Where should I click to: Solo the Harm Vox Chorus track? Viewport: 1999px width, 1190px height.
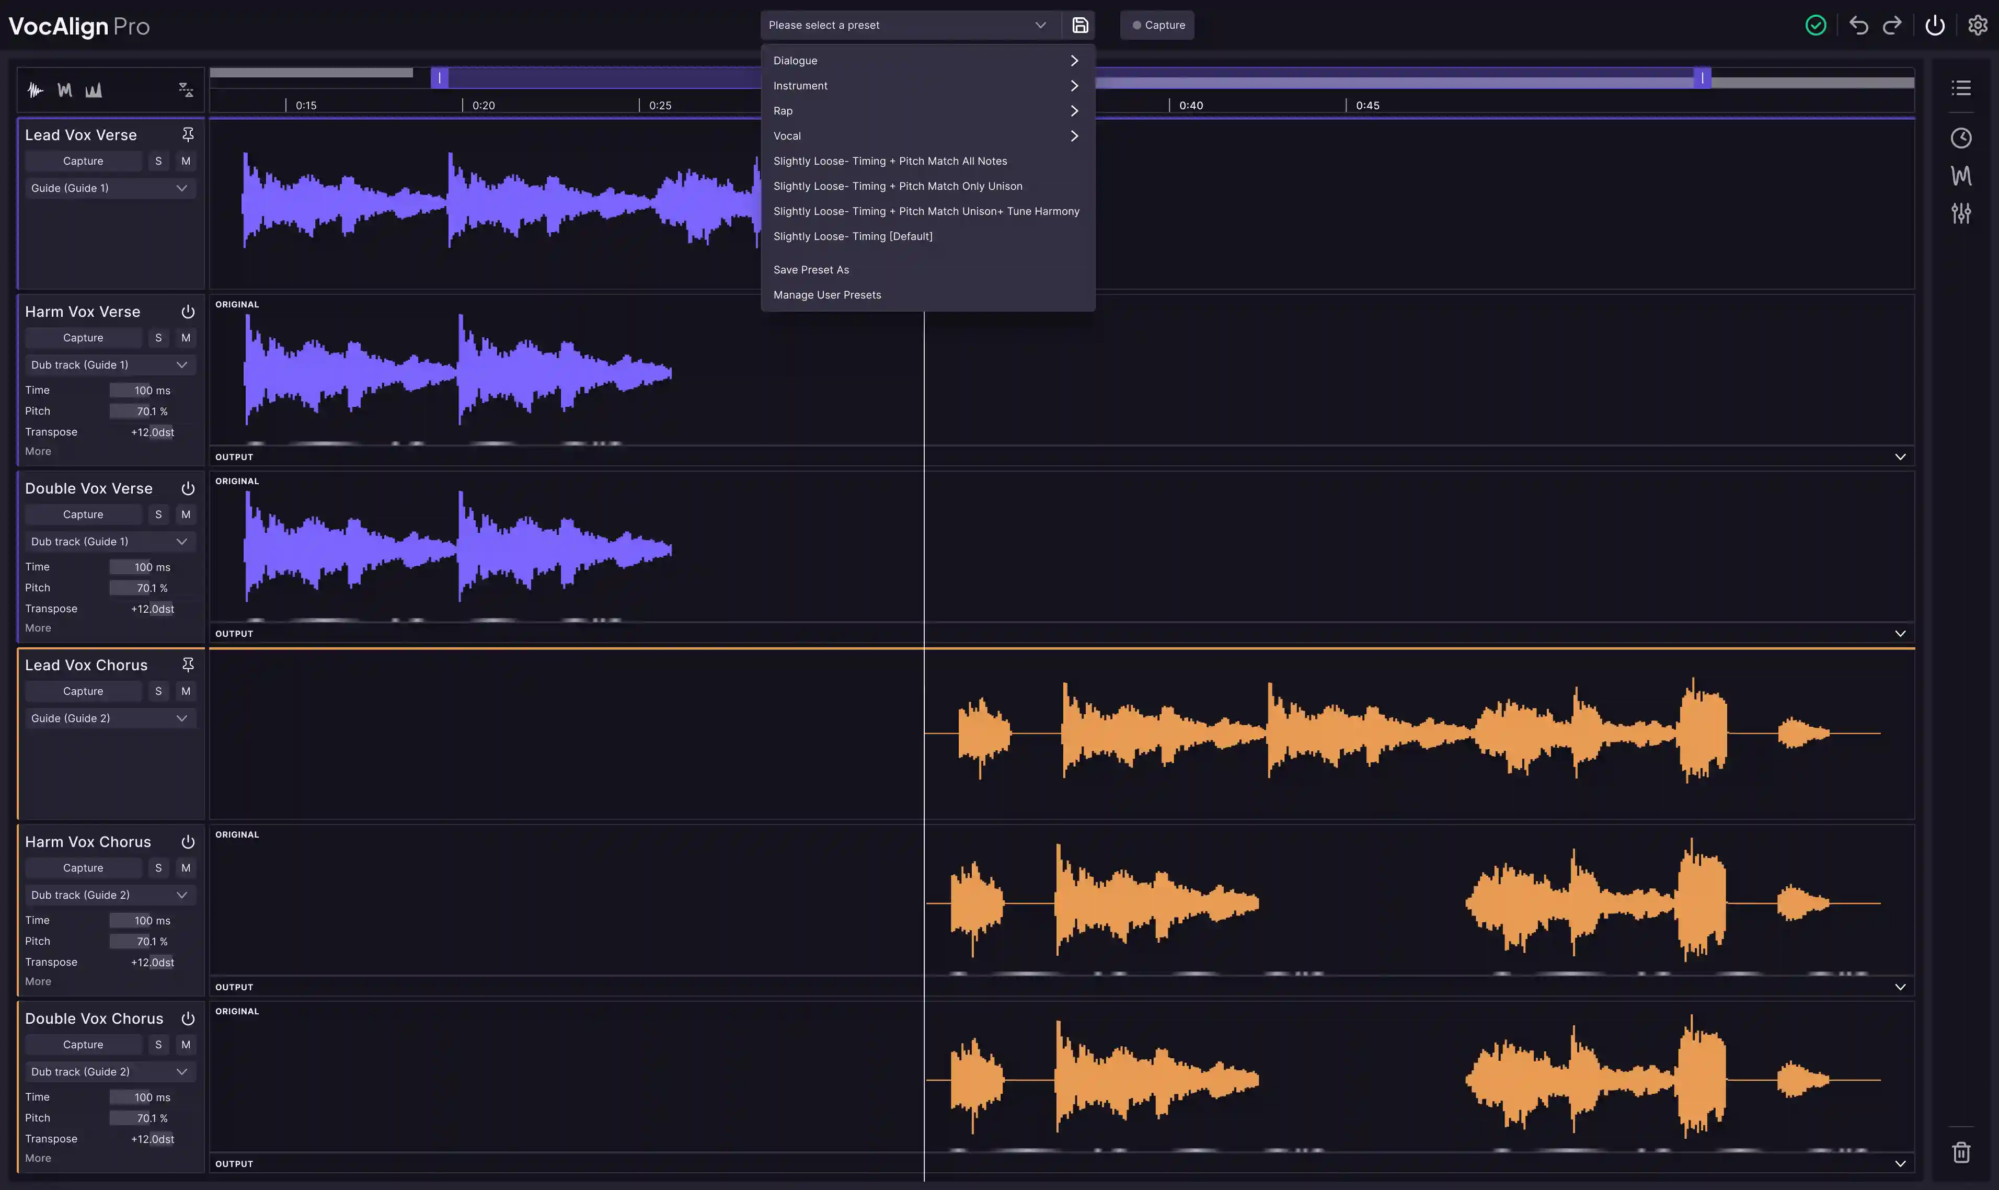pyautogui.click(x=158, y=867)
